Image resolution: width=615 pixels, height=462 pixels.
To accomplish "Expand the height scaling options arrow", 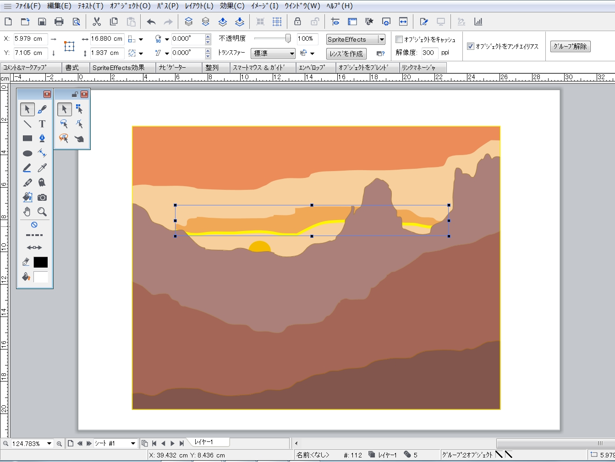I will (141, 54).
